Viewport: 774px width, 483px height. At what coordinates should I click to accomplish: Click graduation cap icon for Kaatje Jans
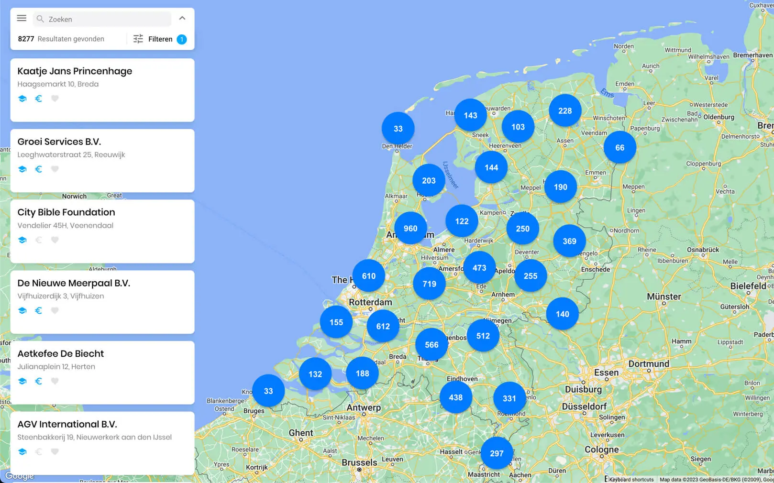coord(22,99)
